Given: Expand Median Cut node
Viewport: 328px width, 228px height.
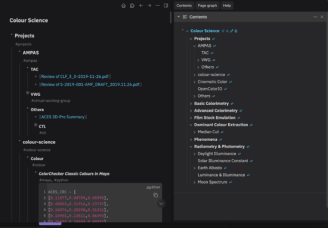Looking at the screenshot, I should [x=194, y=132].
